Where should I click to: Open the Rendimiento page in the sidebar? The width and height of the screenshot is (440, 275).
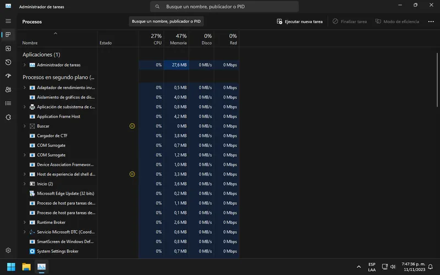pyautogui.click(x=8, y=48)
